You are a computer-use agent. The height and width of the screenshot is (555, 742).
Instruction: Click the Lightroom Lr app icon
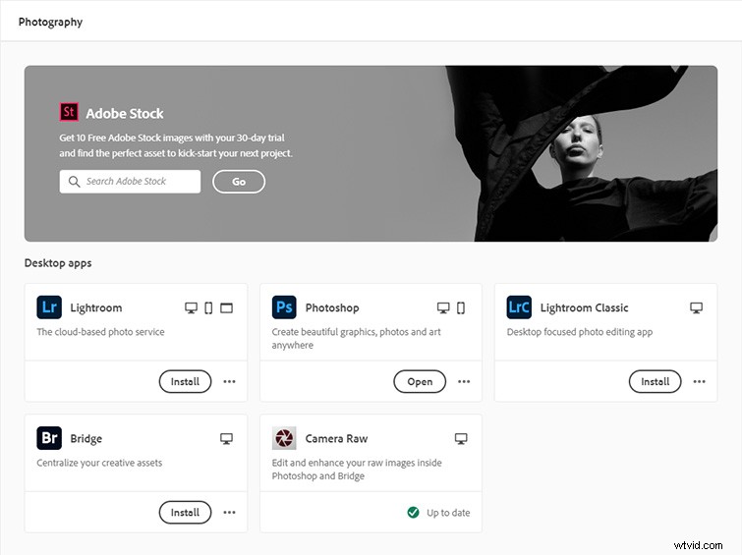point(49,307)
